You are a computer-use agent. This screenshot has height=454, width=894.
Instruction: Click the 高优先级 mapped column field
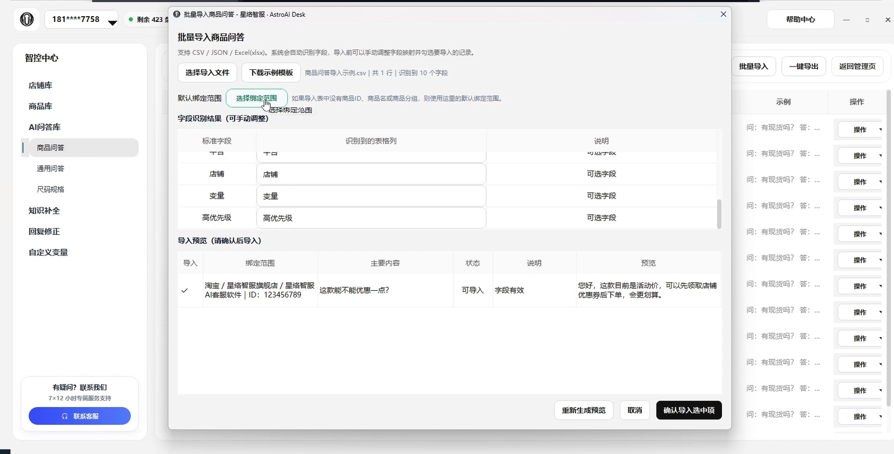(371, 217)
